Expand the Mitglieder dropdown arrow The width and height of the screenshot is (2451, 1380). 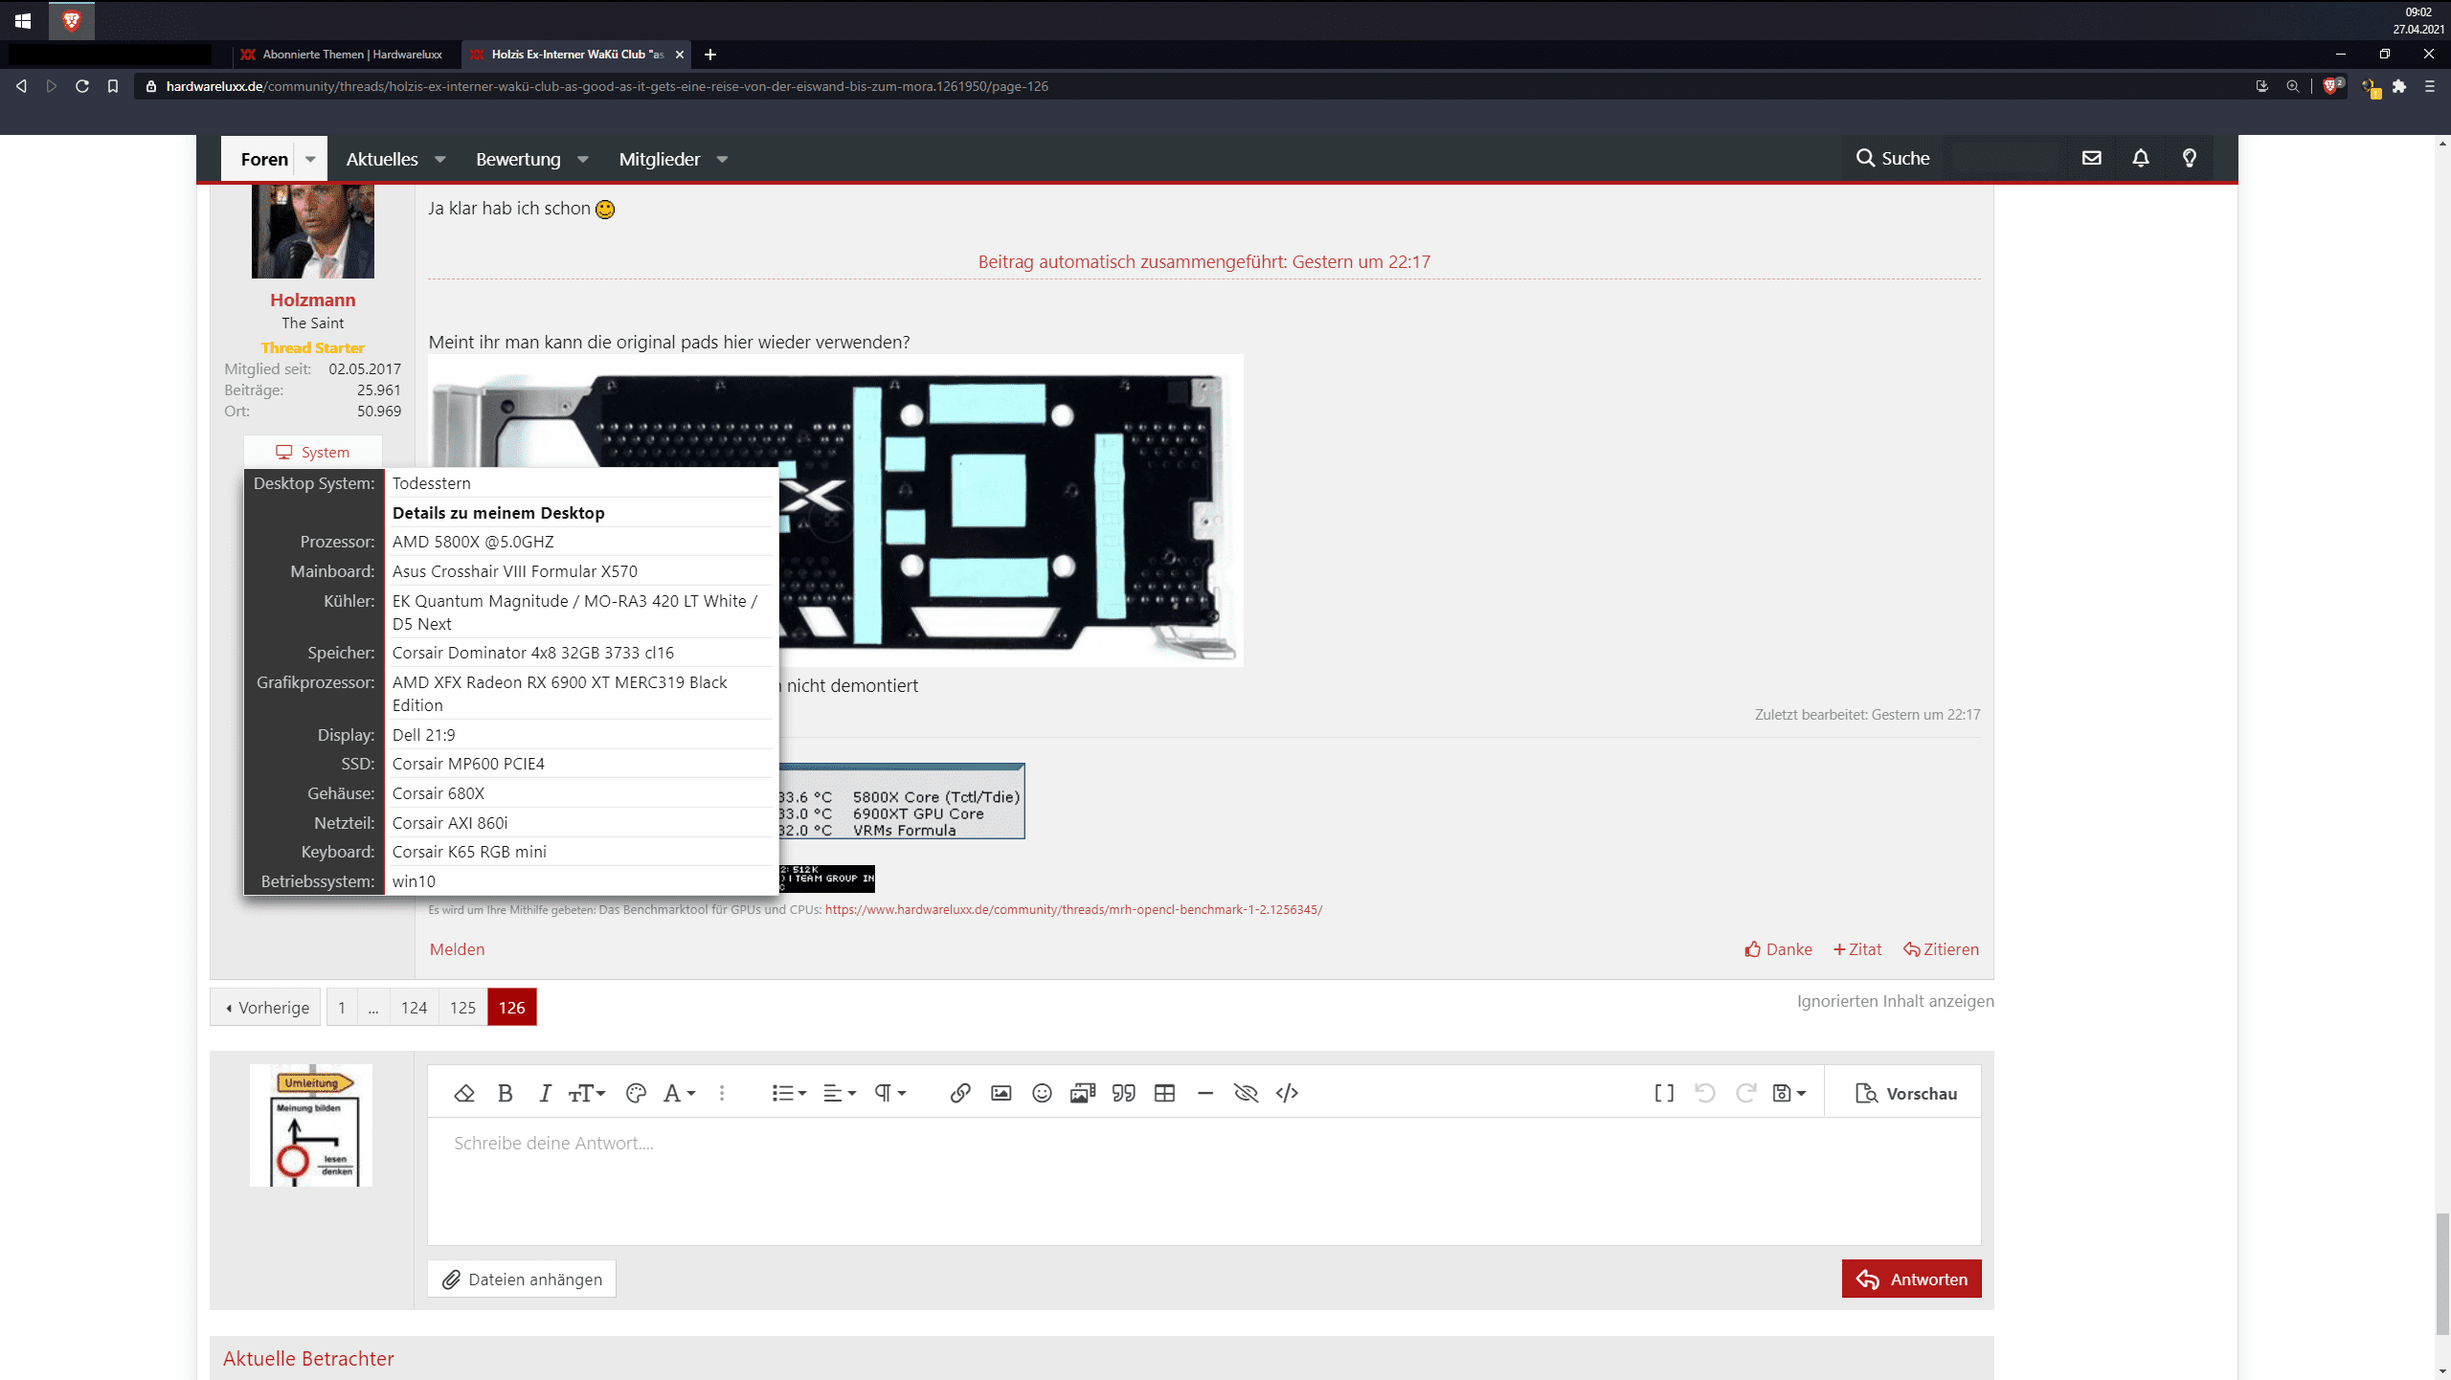(723, 159)
